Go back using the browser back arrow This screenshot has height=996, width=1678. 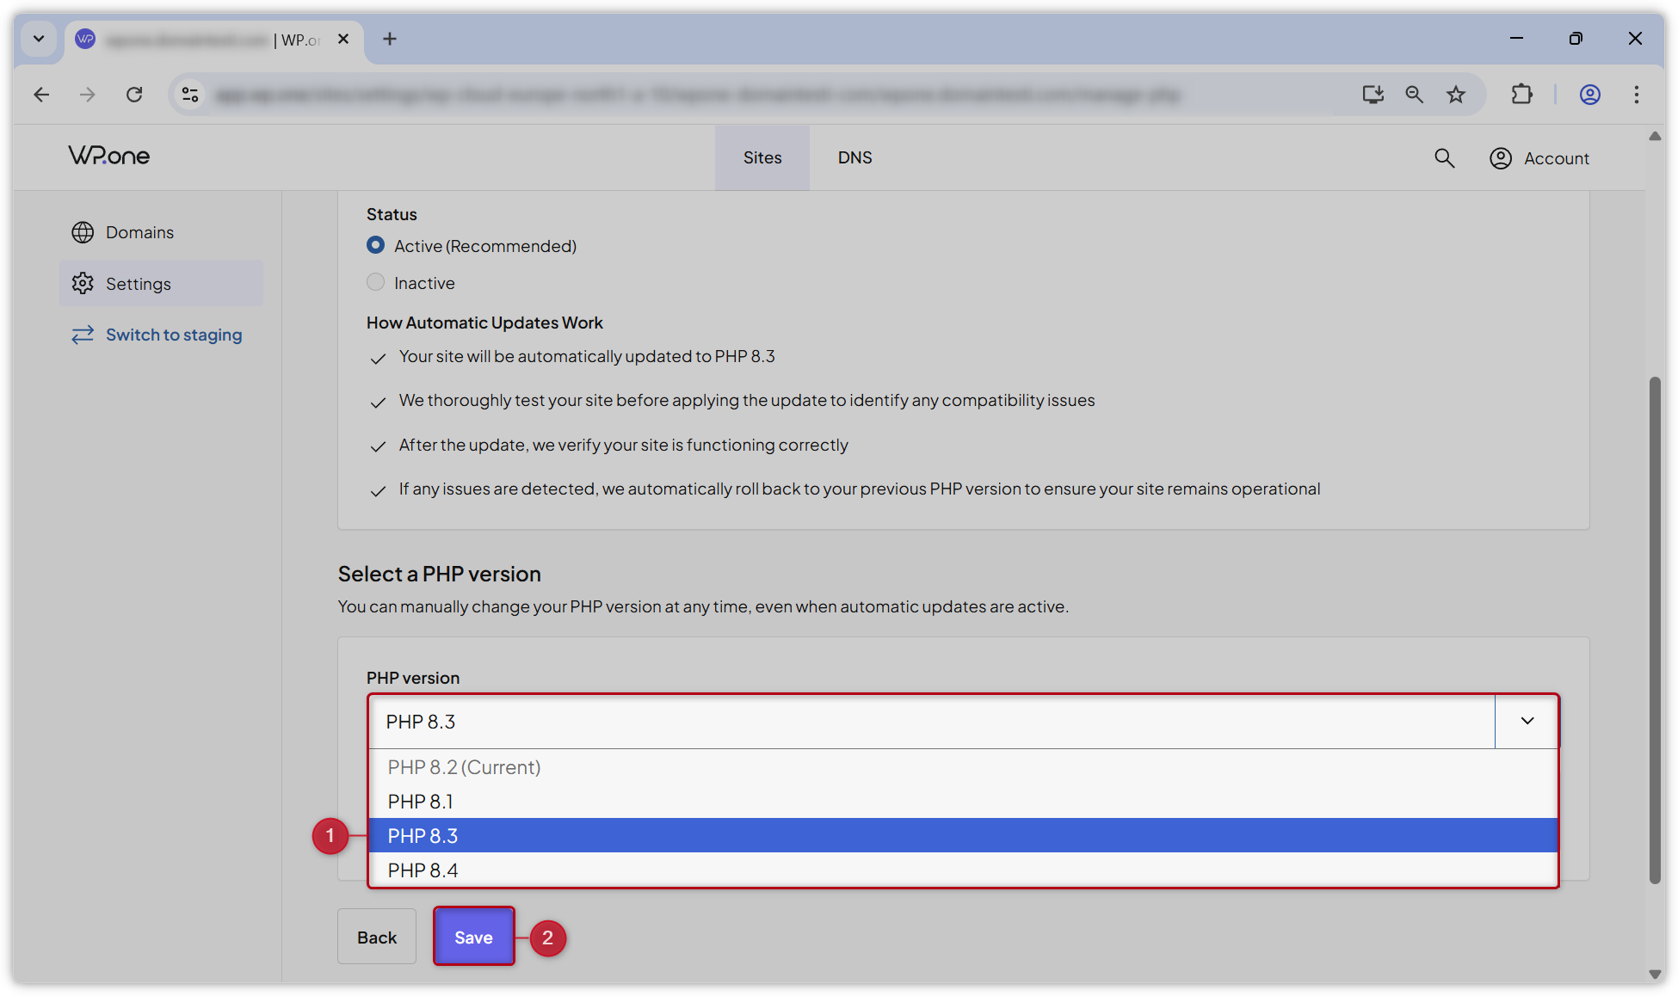[41, 95]
